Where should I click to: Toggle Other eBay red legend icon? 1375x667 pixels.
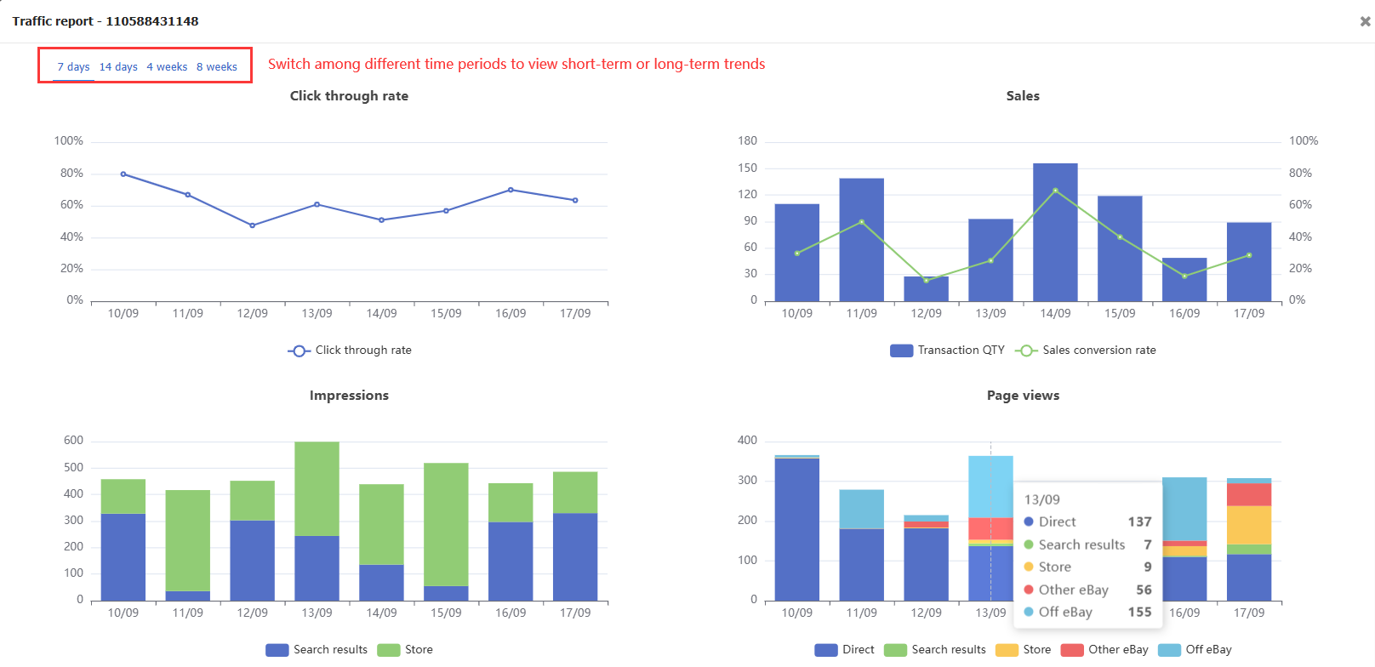click(x=1072, y=650)
